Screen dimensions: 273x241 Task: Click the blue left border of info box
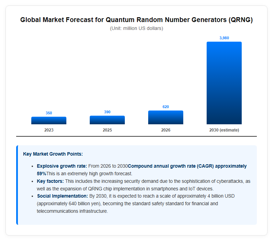(x=17, y=185)
